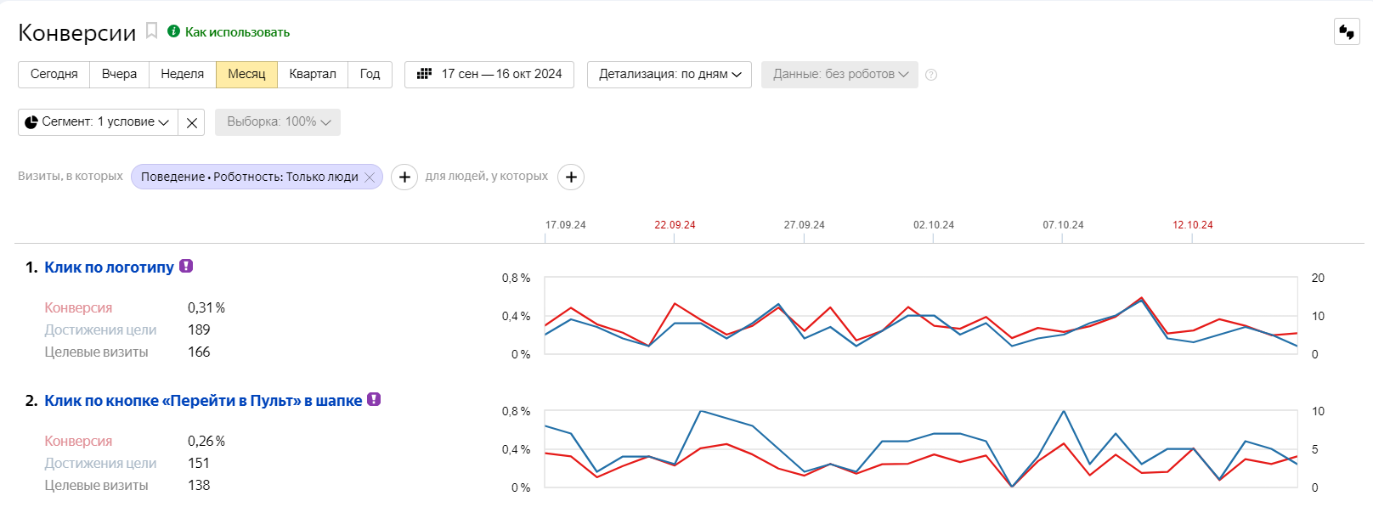Image resolution: width=1373 pixels, height=507 pixels.
Task: Switch the period to Неделя
Action: [183, 74]
